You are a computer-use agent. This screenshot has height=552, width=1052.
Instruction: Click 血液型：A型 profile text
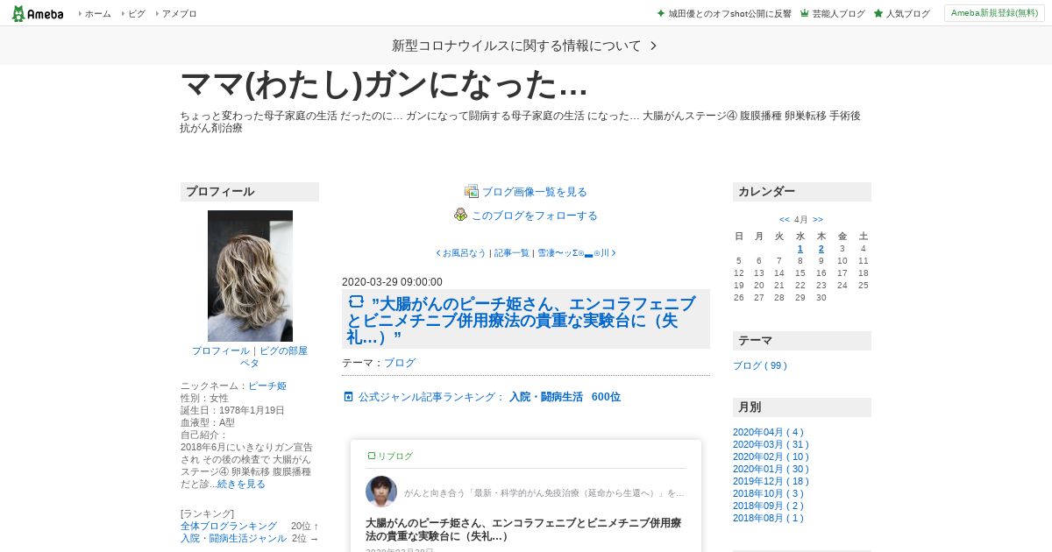click(208, 422)
